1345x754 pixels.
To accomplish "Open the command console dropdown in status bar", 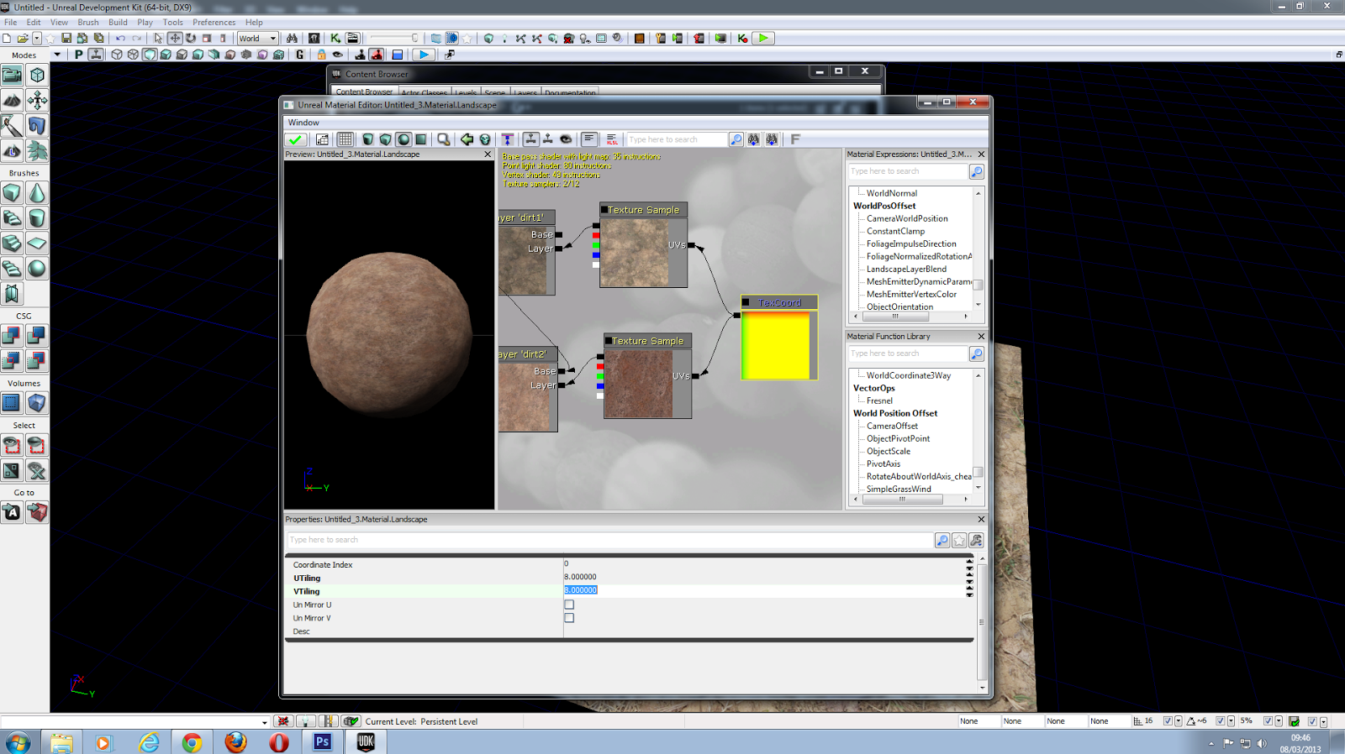I will click(264, 722).
